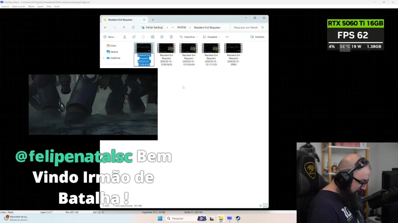
Task: Click the RTX 5060 Ti 16GB overlay label
Action: tap(355, 24)
